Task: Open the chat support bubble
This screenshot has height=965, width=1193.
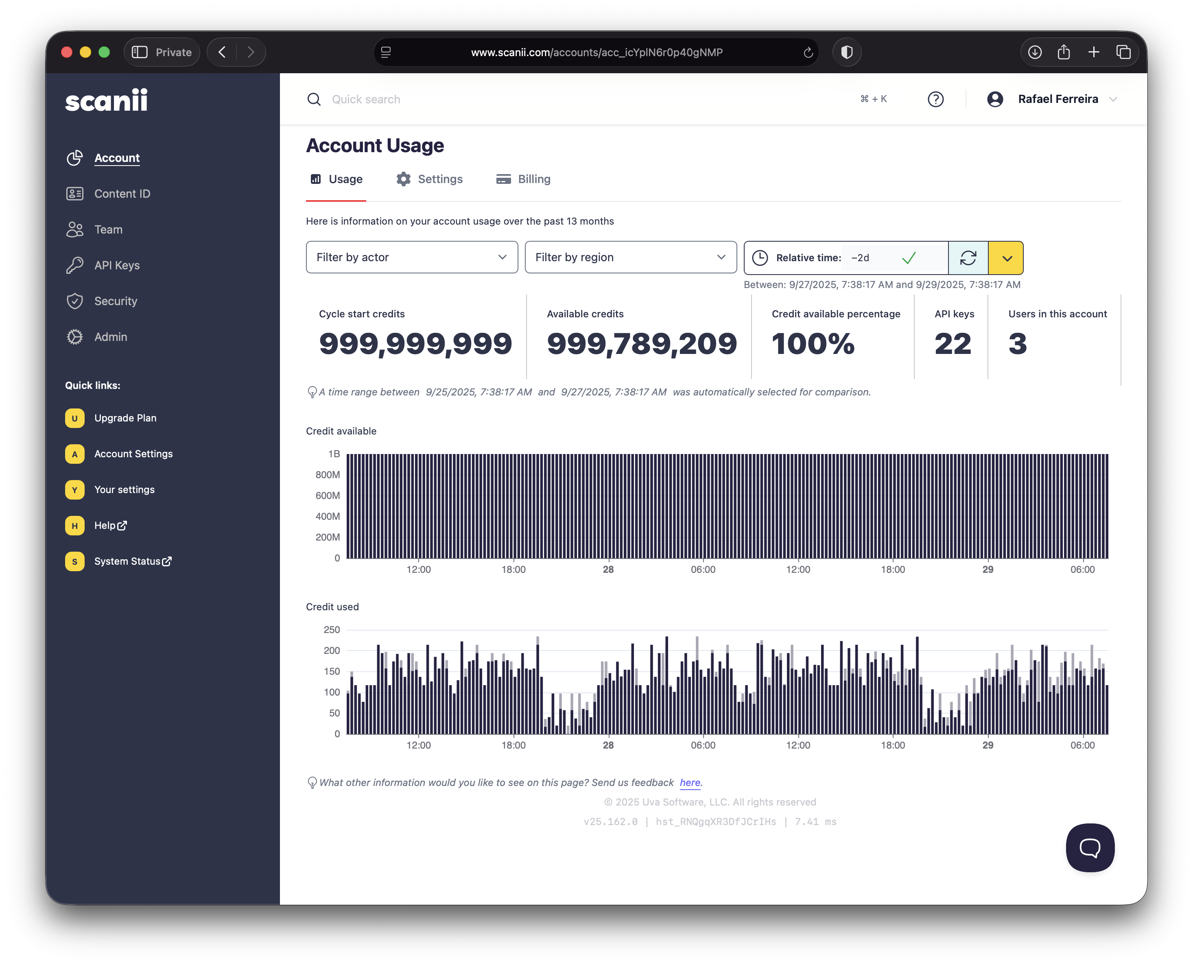Action: [1090, 847]
